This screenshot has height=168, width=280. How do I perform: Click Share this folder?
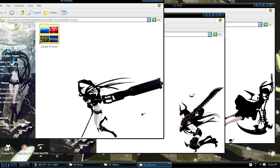tap(8, 73)
